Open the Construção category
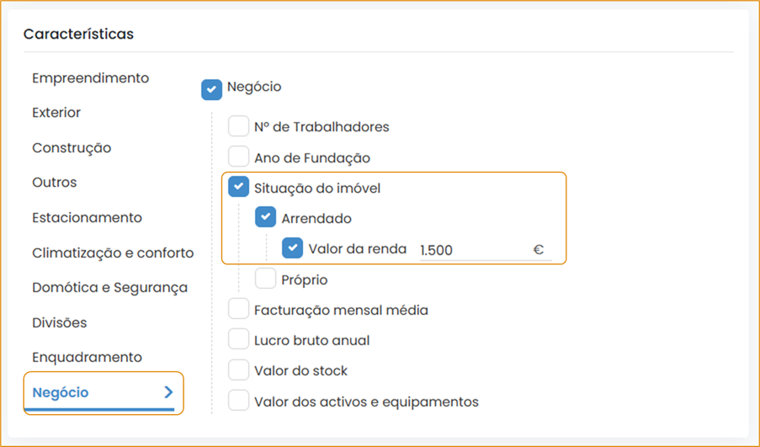 pos(72,148)
